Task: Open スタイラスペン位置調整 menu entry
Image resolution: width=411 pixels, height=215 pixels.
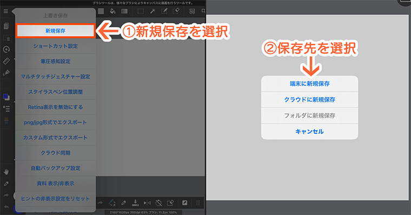Action: tap(55, 92)
